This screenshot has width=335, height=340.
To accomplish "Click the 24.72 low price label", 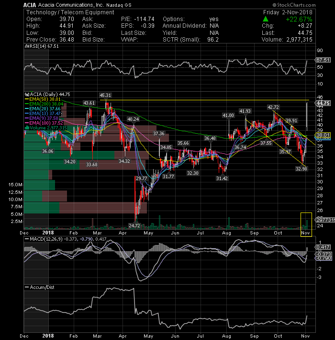I will click(134, 225).
